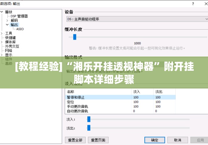
Task: Select DSP 管理器 in tree
Action: [19, 16]
